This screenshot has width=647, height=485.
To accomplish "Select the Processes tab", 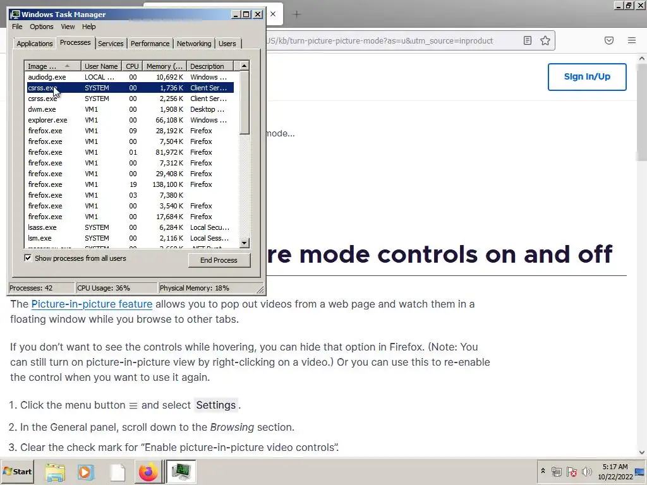I will coord(75,42).
